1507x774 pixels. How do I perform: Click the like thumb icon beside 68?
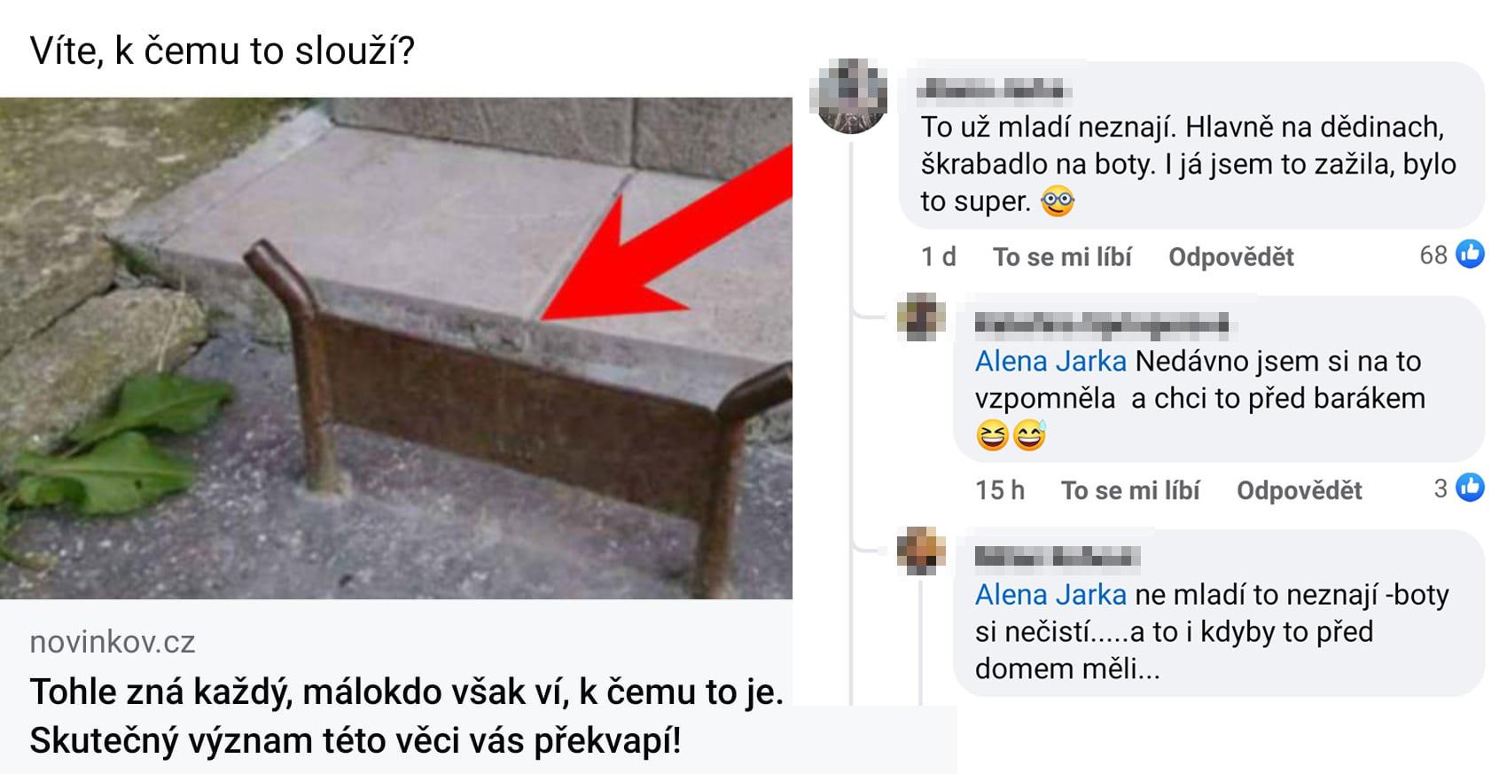1470,254
